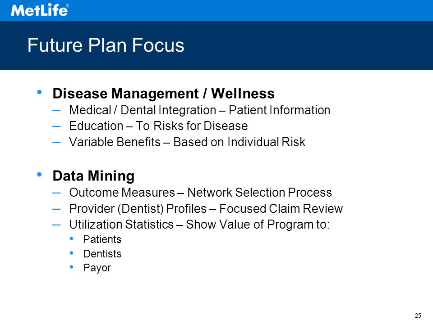The width and height of the screenshot is (433, 324).
Task: Select Outcome Measures – Network Selection Process
Action: tap(200, 192)
